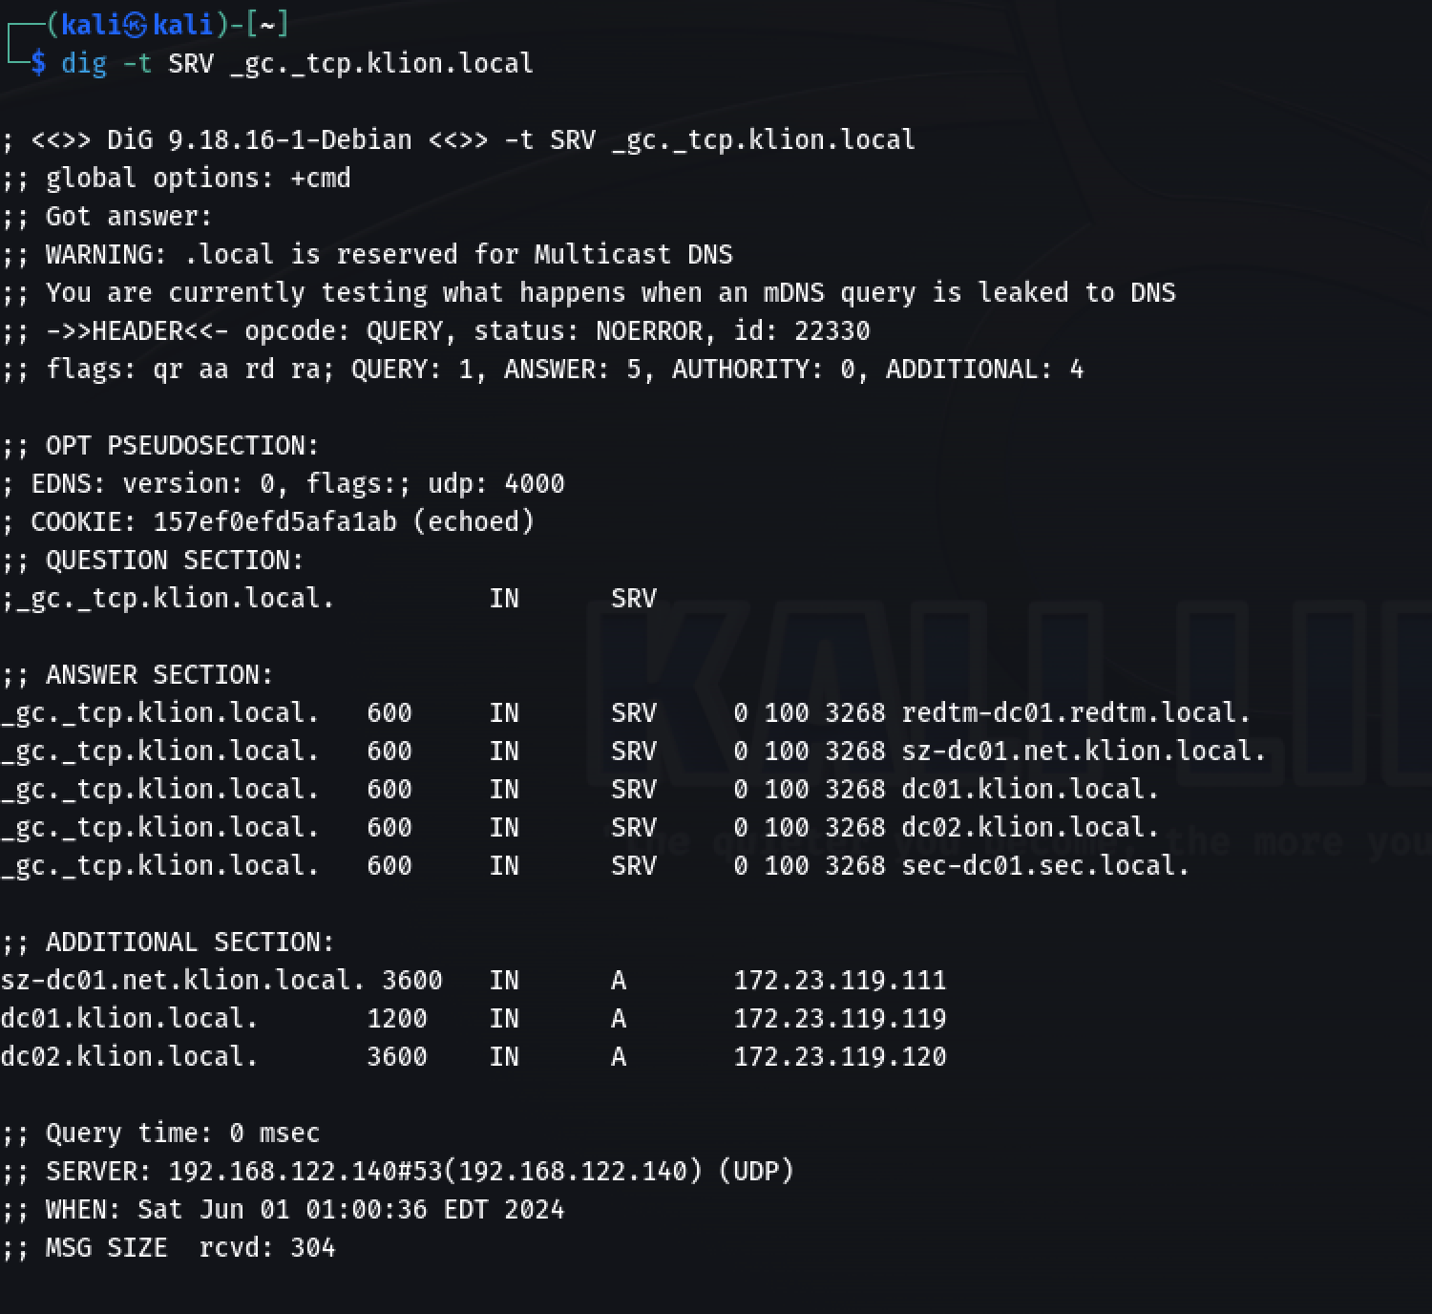Click the typed dig command at the prompt

pos(297,64)
